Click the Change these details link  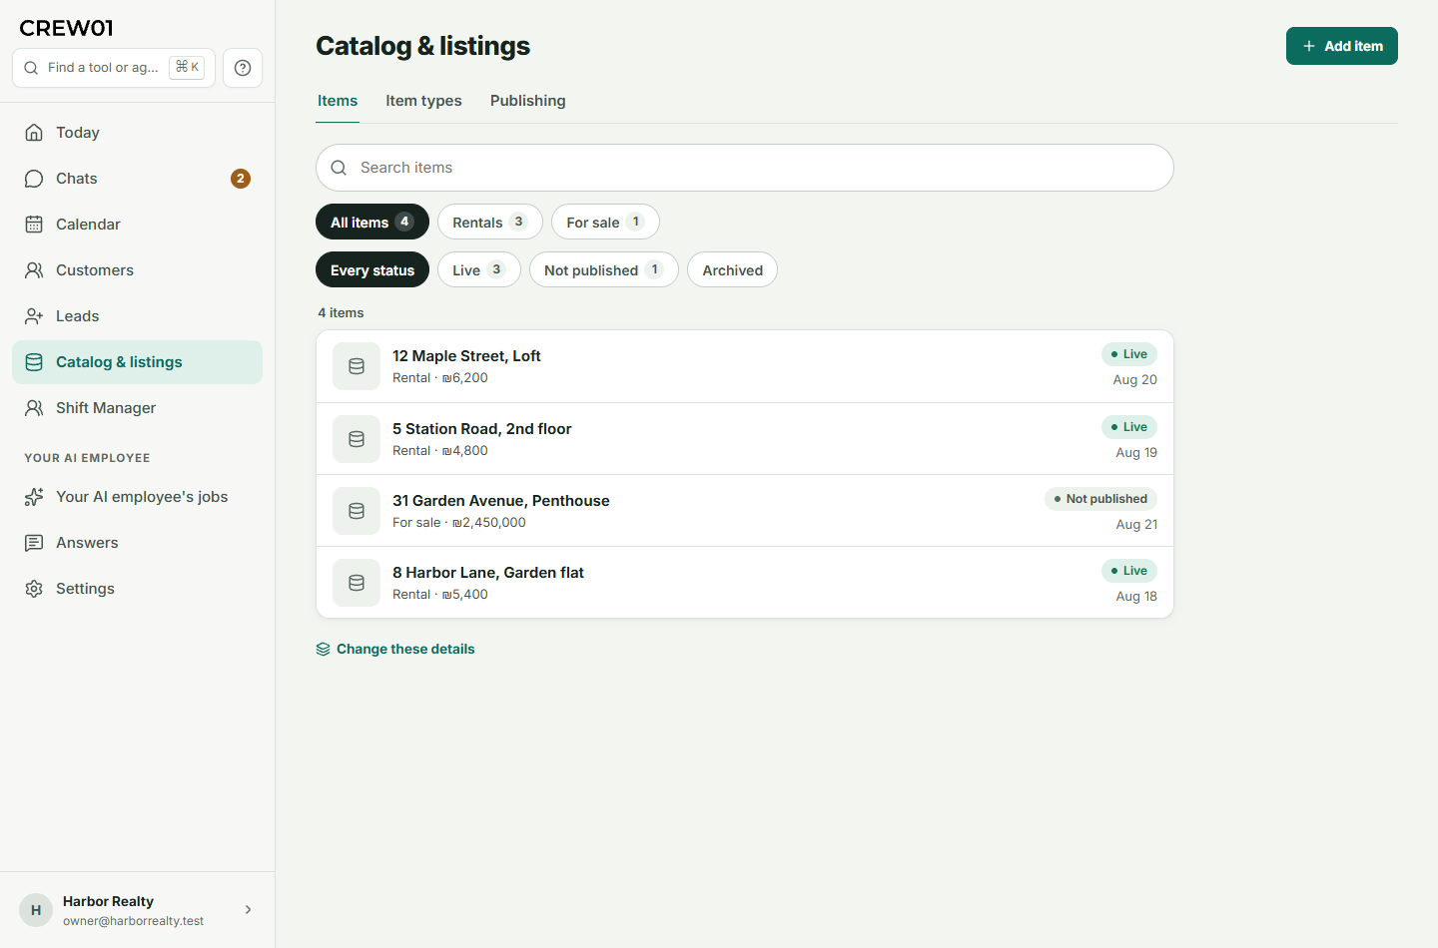point(395,649)
